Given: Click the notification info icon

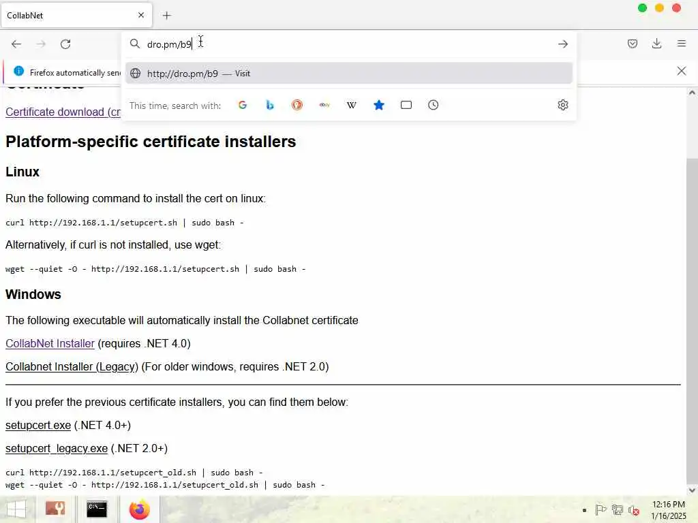Looking at the screenshot, I should coord(18,71).
